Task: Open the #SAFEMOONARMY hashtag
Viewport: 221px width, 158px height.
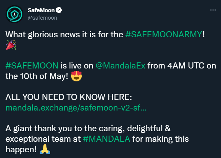Action: (x=164, y=34)
